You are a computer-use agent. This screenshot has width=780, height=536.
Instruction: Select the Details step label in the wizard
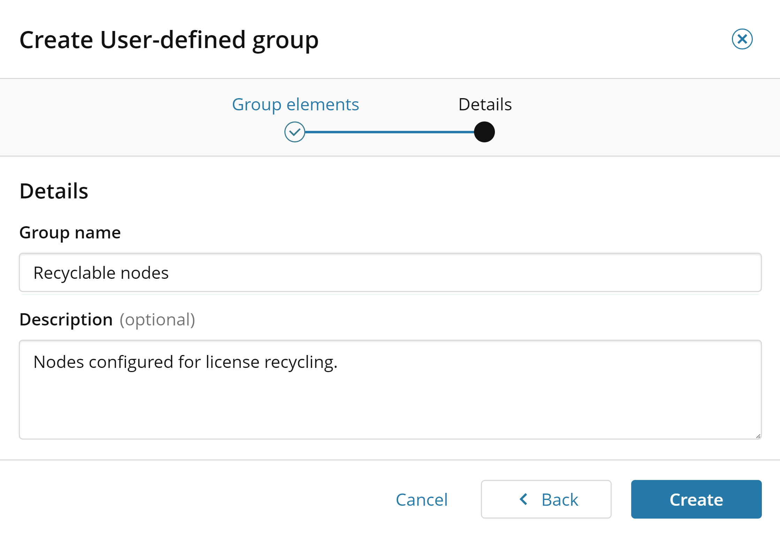tap(485, 104)
